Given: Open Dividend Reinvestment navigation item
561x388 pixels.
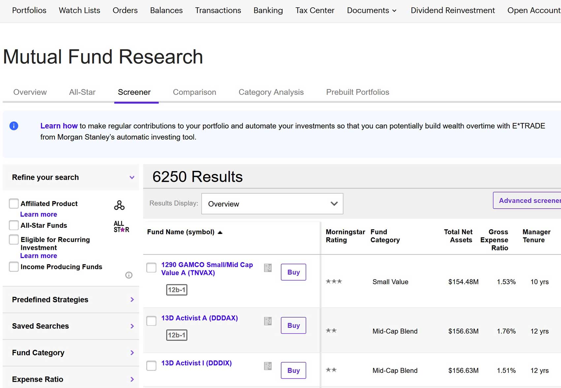Looking at the screenshot, I should [453, 11].
